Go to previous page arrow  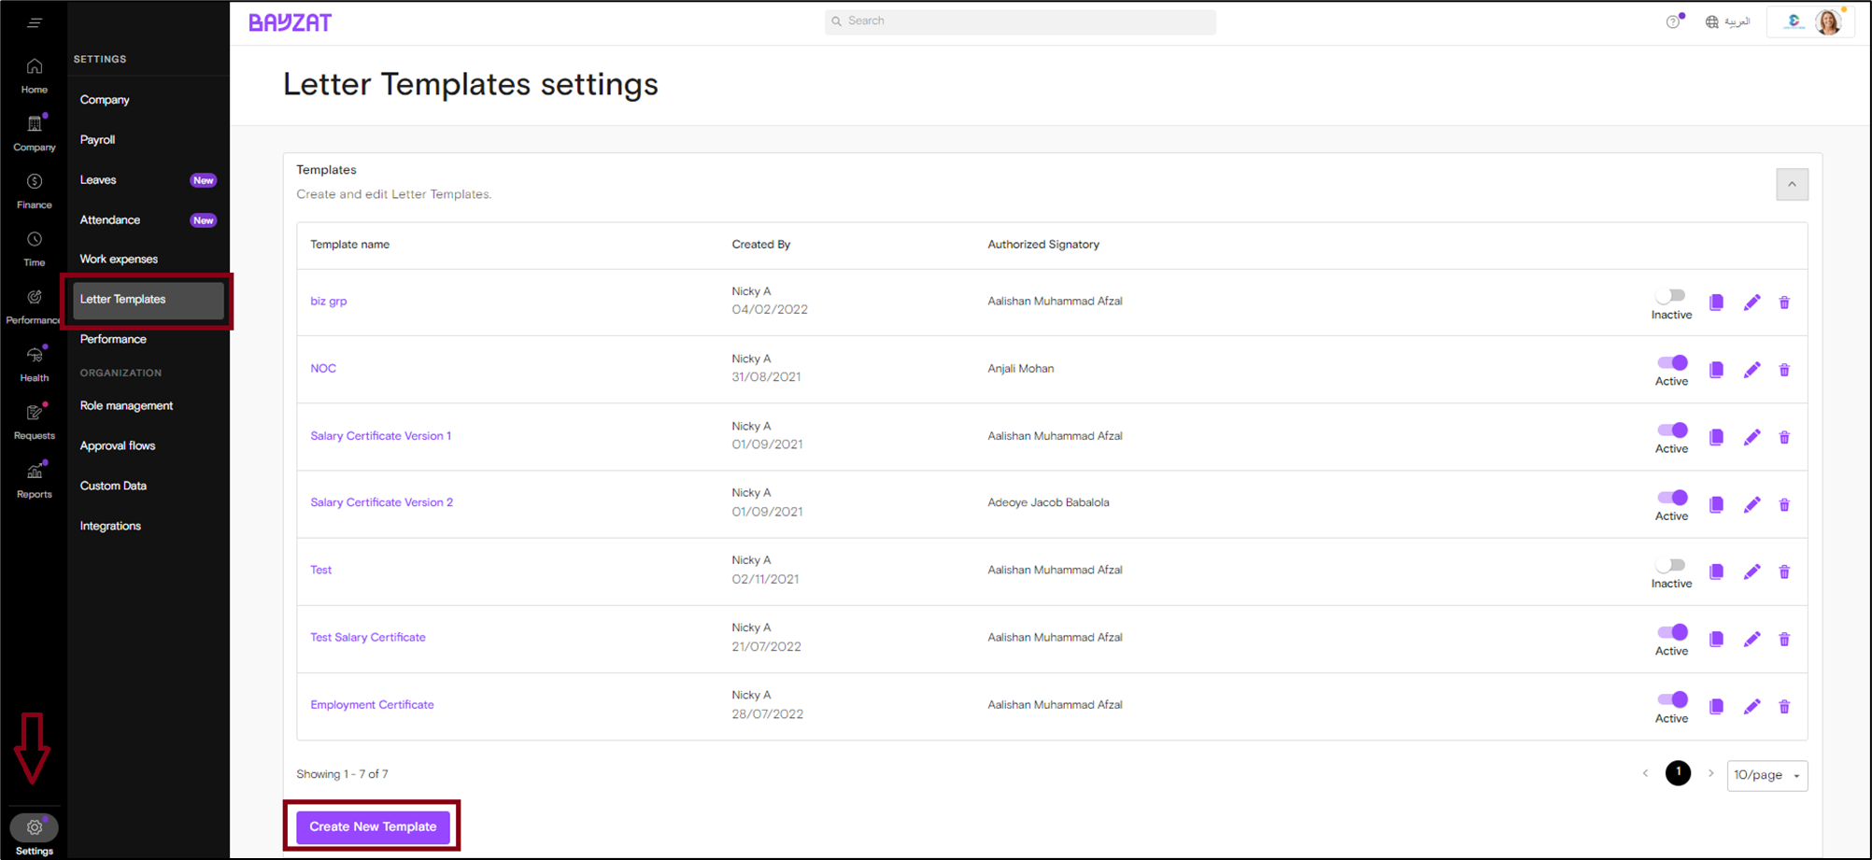[x=1645, y=773]
